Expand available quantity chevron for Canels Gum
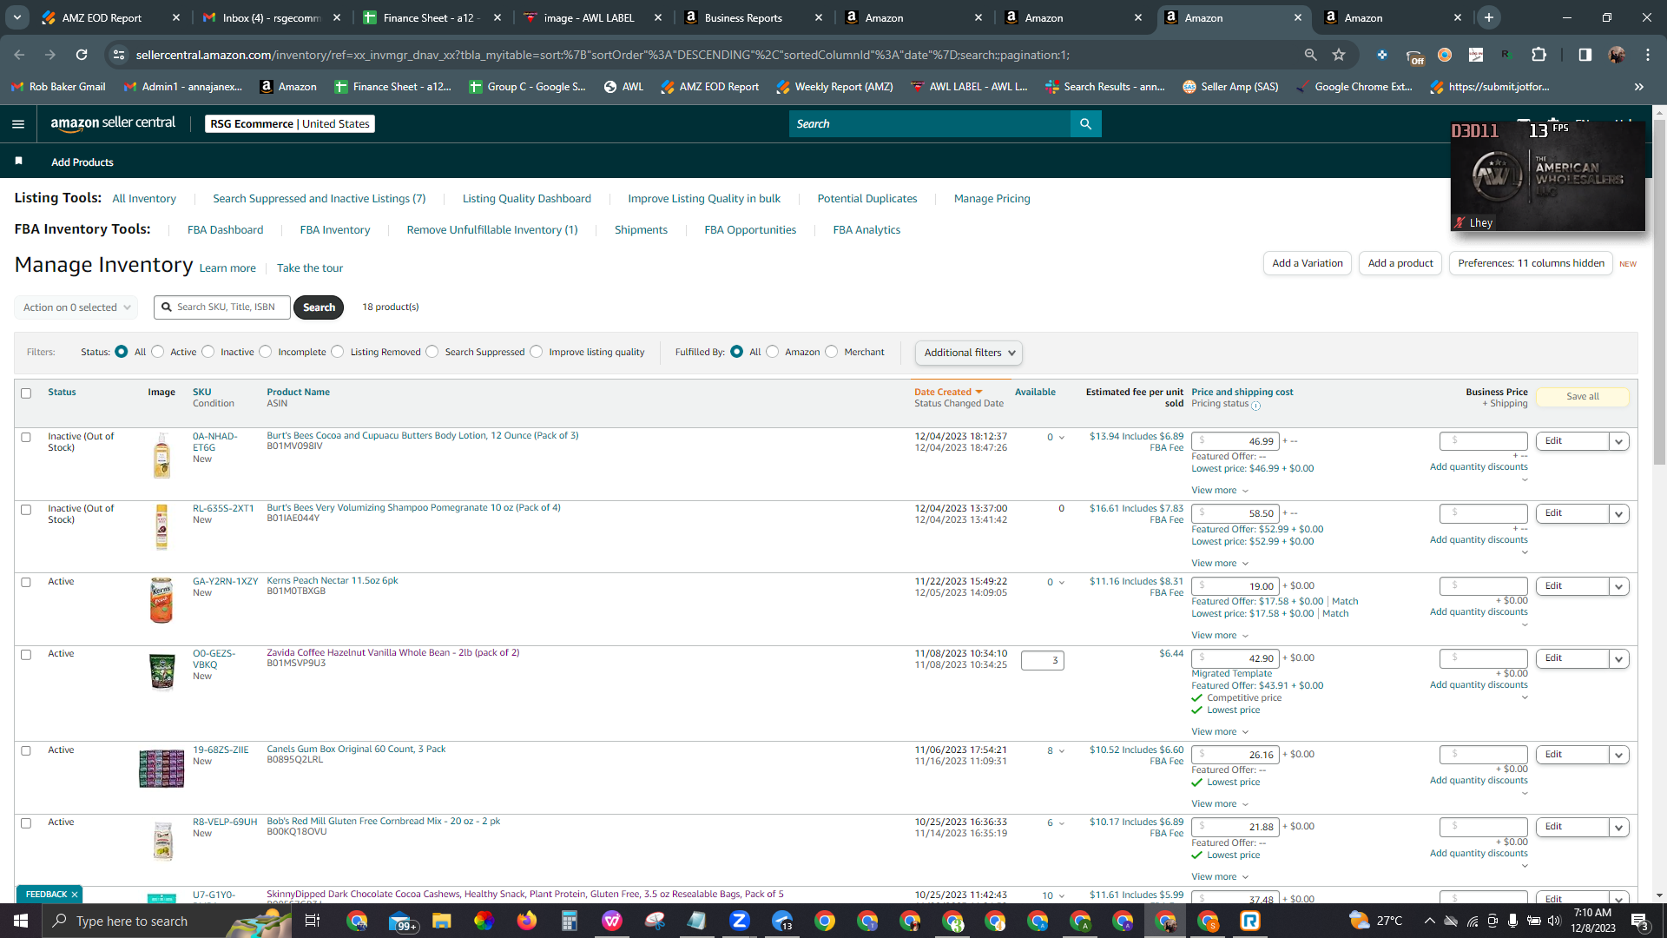The image size is (1667, 938). pyautogui.click(x=1062, y=751)
